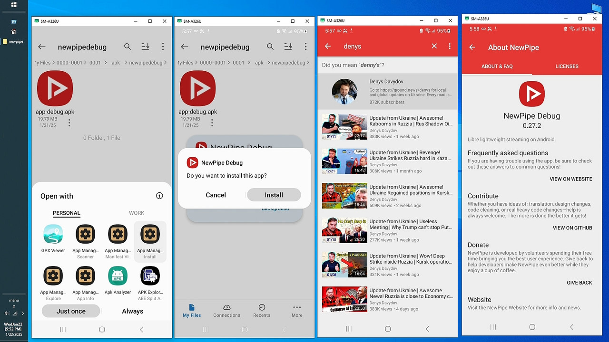Open Connections bottom tab

pyautogui.click(x=226, y=311)
